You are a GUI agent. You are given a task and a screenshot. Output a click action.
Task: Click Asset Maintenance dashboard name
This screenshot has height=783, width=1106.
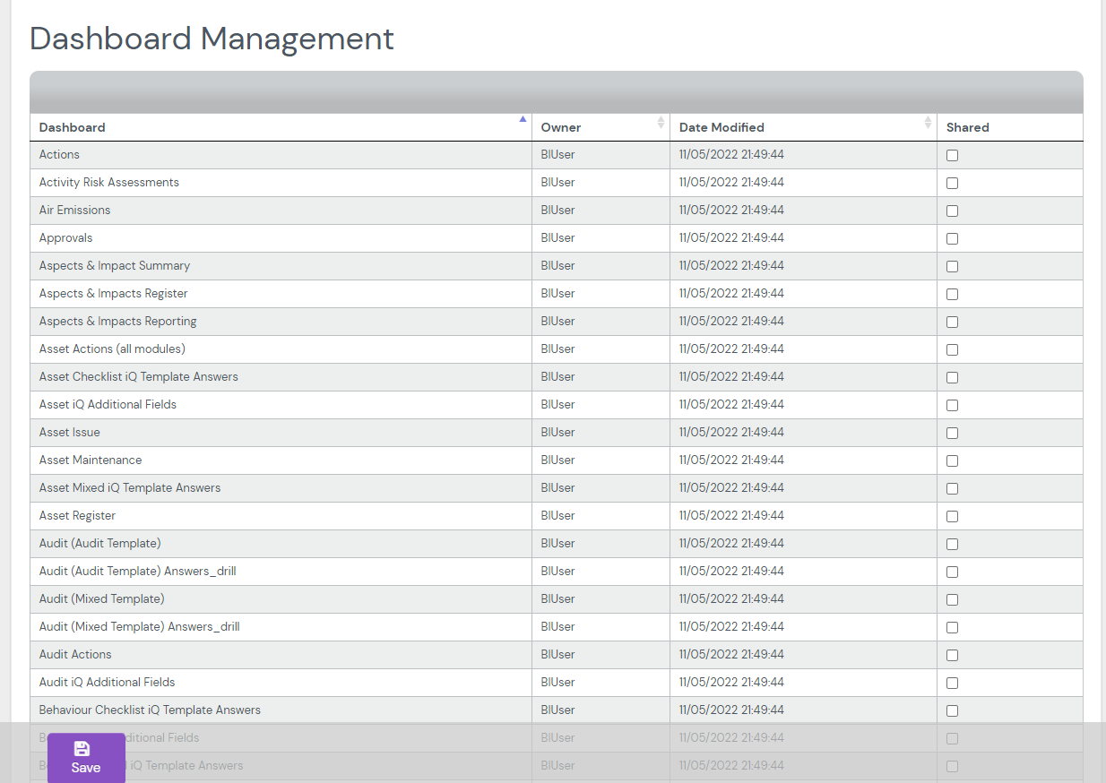pos(91,460)
